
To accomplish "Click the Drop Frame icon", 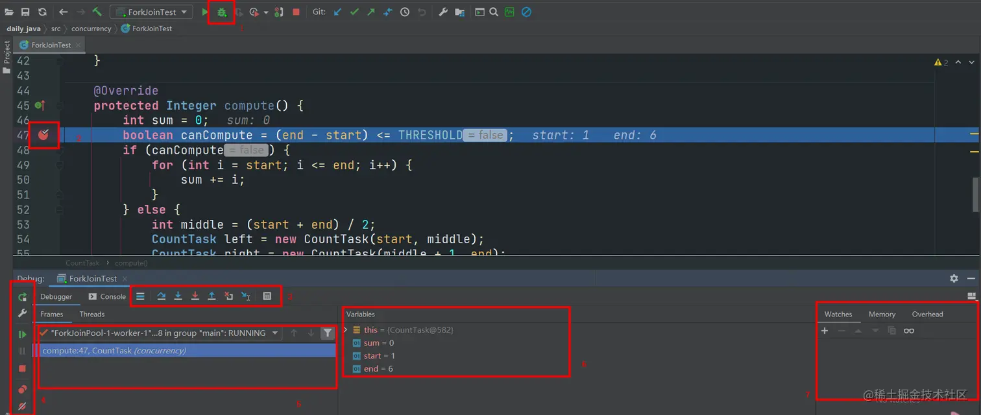I will [228, 296].
